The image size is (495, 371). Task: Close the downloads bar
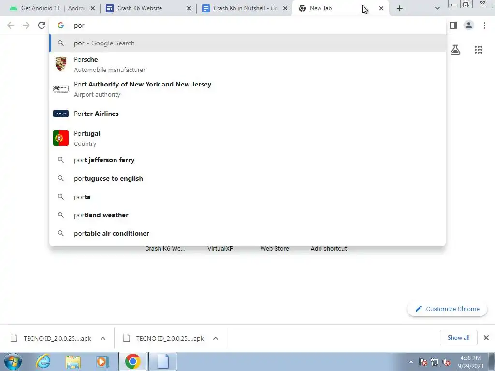pyautogui.click(x=486, y=338)
